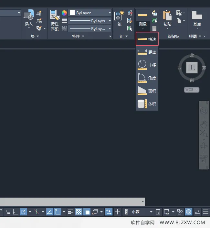Click the Orbit tool in navigation bar

click(x=204, y=146)
